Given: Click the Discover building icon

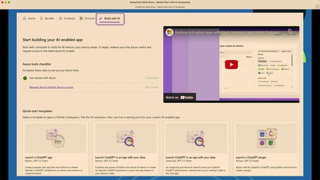Looking at the screenshot, I should (81, 18).
